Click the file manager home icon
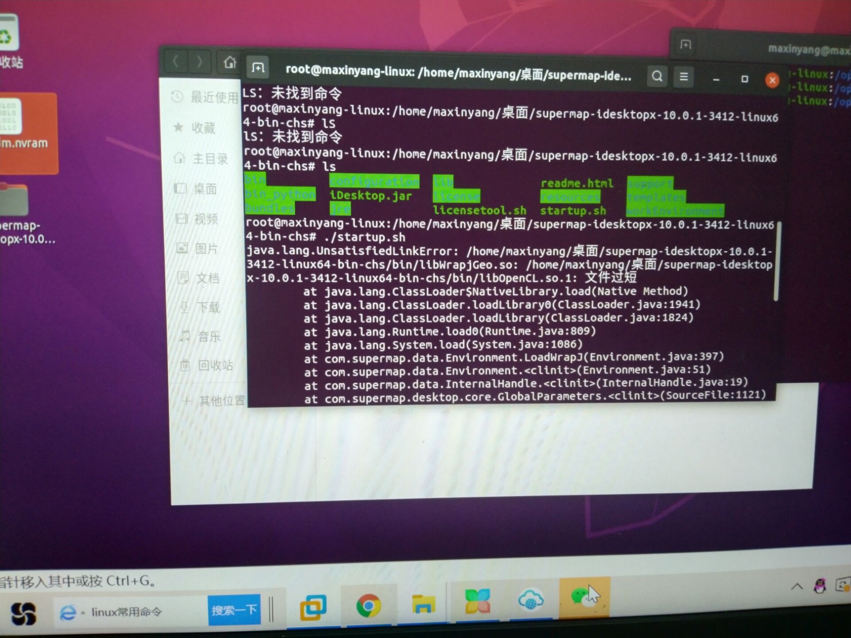The image size is (851, 638). [x=230, y=62]
